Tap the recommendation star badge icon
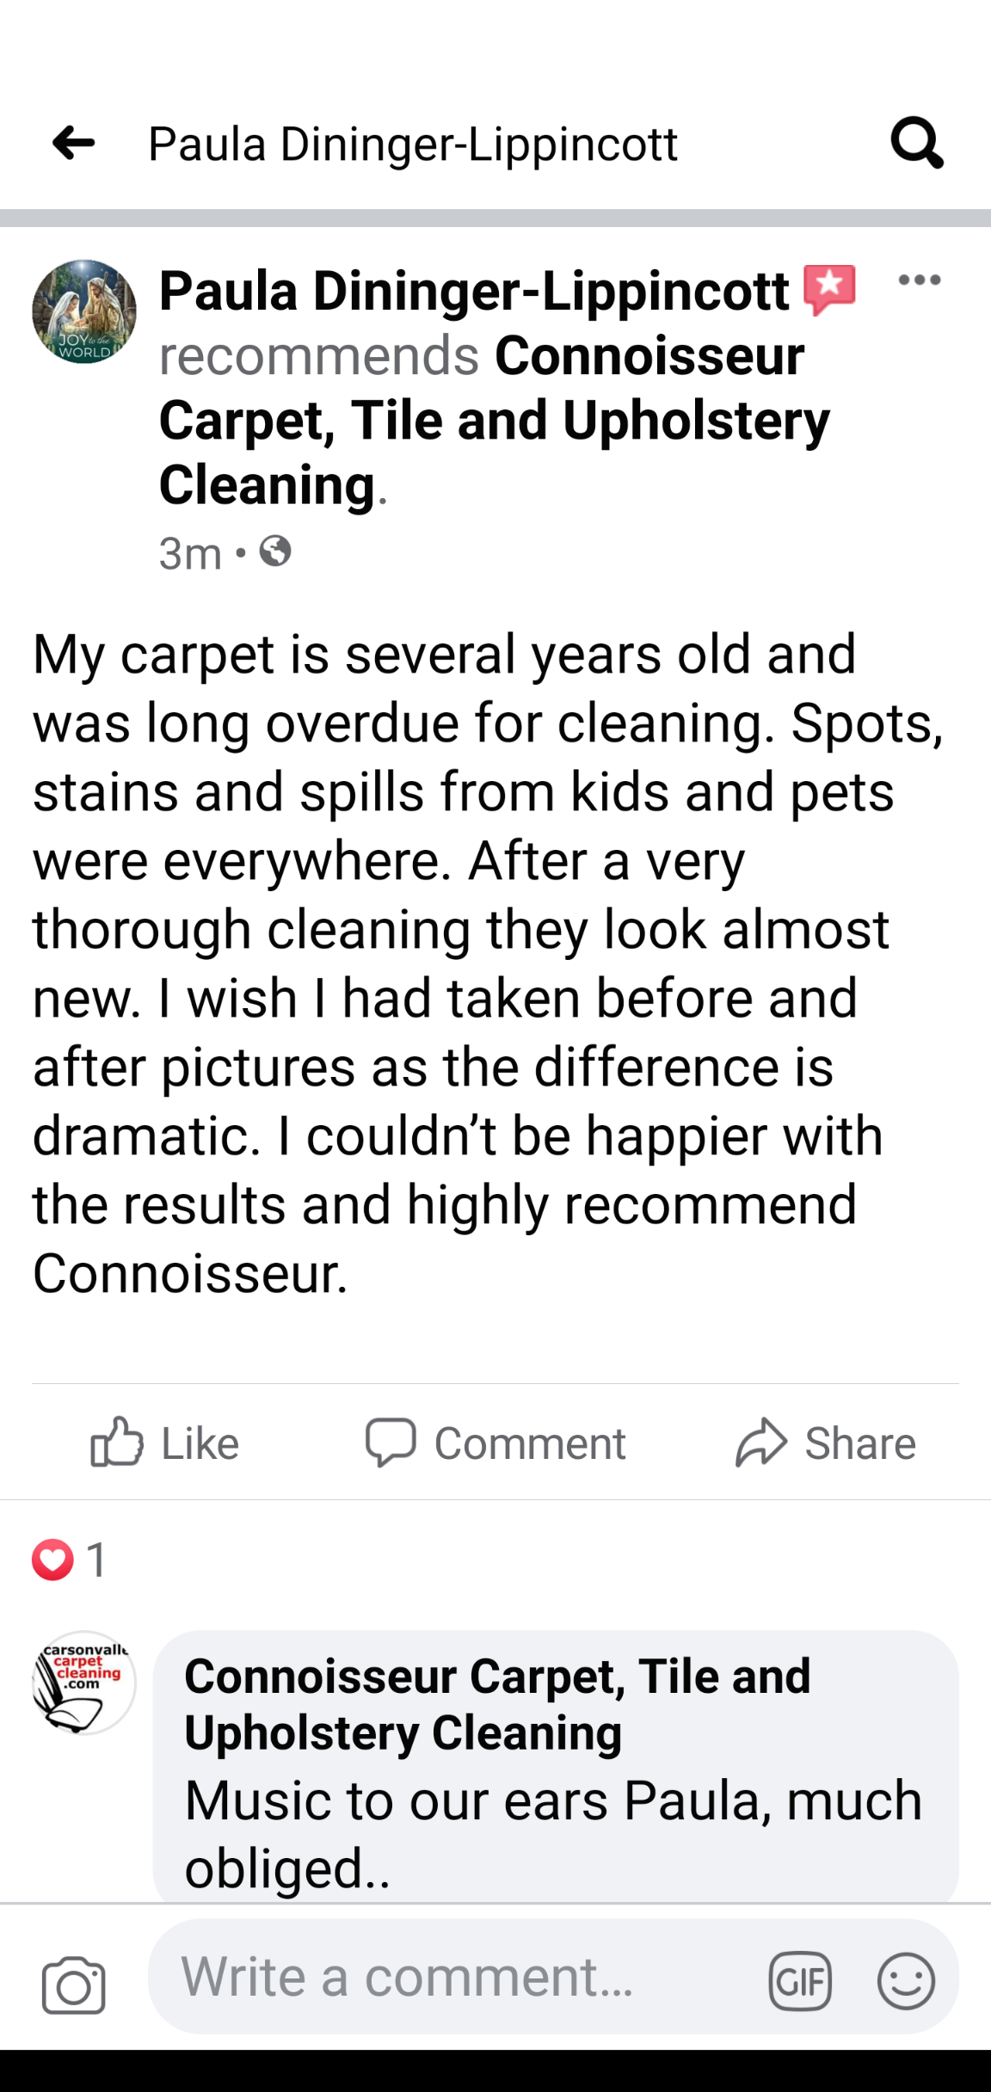Screen dimensions: 991x2092 click(829, 289)
